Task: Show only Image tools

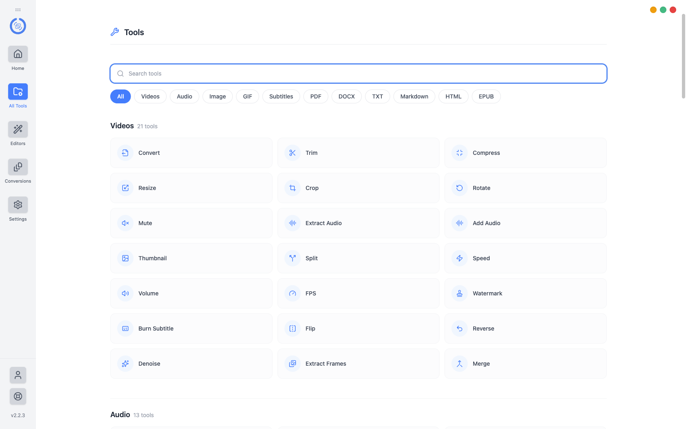Action: pos(218,96)
